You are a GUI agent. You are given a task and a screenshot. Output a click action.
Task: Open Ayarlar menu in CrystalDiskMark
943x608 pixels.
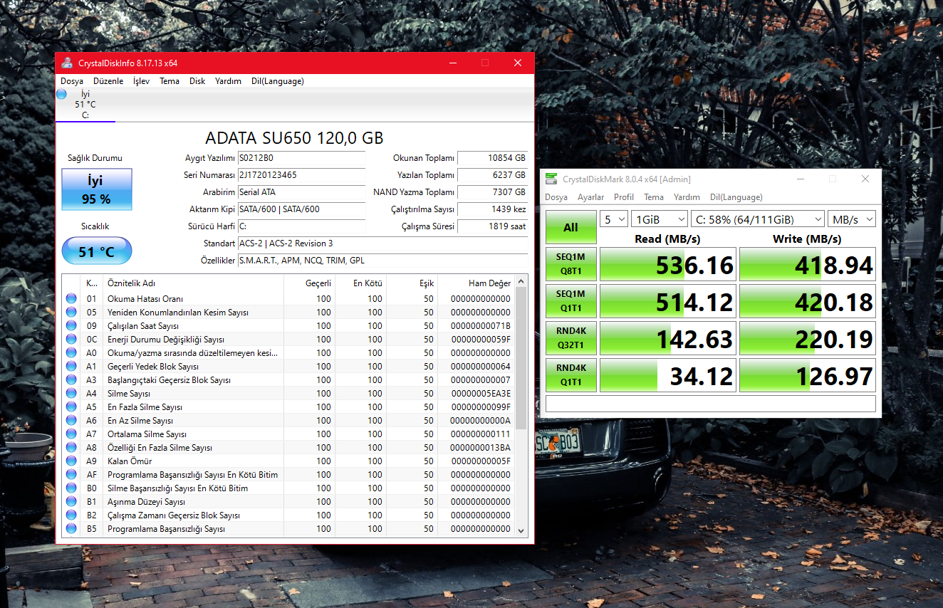coord(590,197)
